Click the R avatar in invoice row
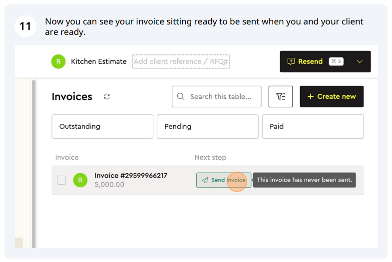 point(80,180)
